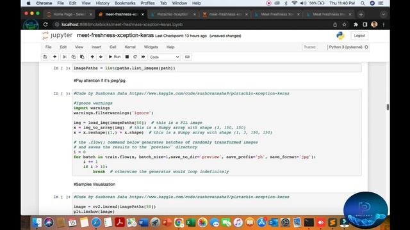Screen dimensions: 410x230
Task: Click the '#Samples Visualization' markdown text
Action: [x=94, y=185]
